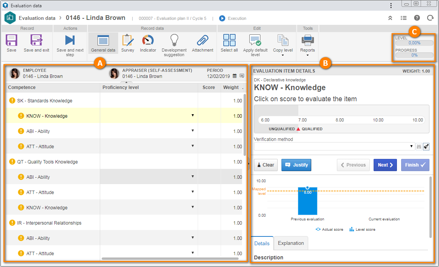Click the Score column header

click(209, 87)
